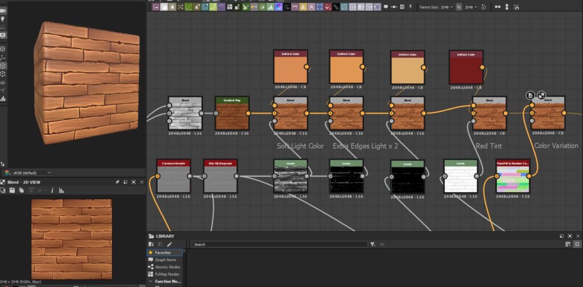The width and height of the screenshot is (583, 287).
Task: Select Favorites in the Library list
Action: 163,252
